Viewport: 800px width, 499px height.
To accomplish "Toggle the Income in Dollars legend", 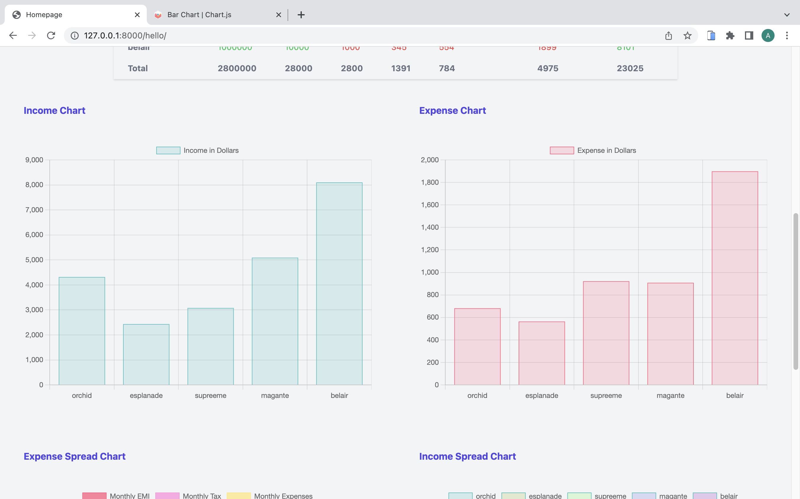I will [197, 150].
